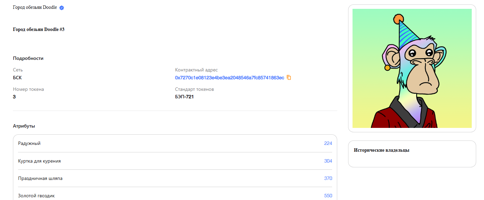Click the token standard value БЭП-721
The width and height of the screenshot is (484, 200).
click(185, 97)
